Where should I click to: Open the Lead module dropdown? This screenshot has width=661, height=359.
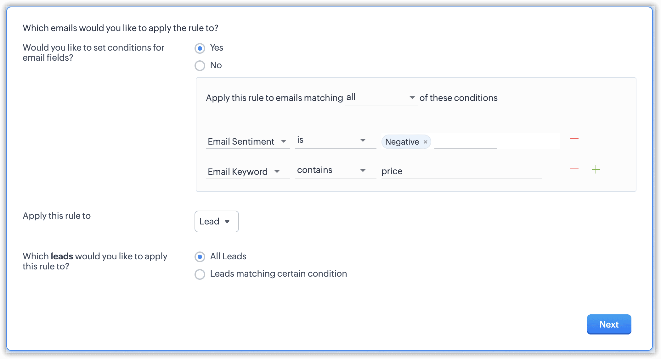point(216,222)
